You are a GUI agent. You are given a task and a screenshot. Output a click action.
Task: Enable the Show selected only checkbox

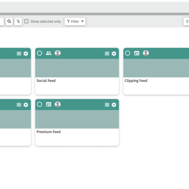(x=26, y=21)
